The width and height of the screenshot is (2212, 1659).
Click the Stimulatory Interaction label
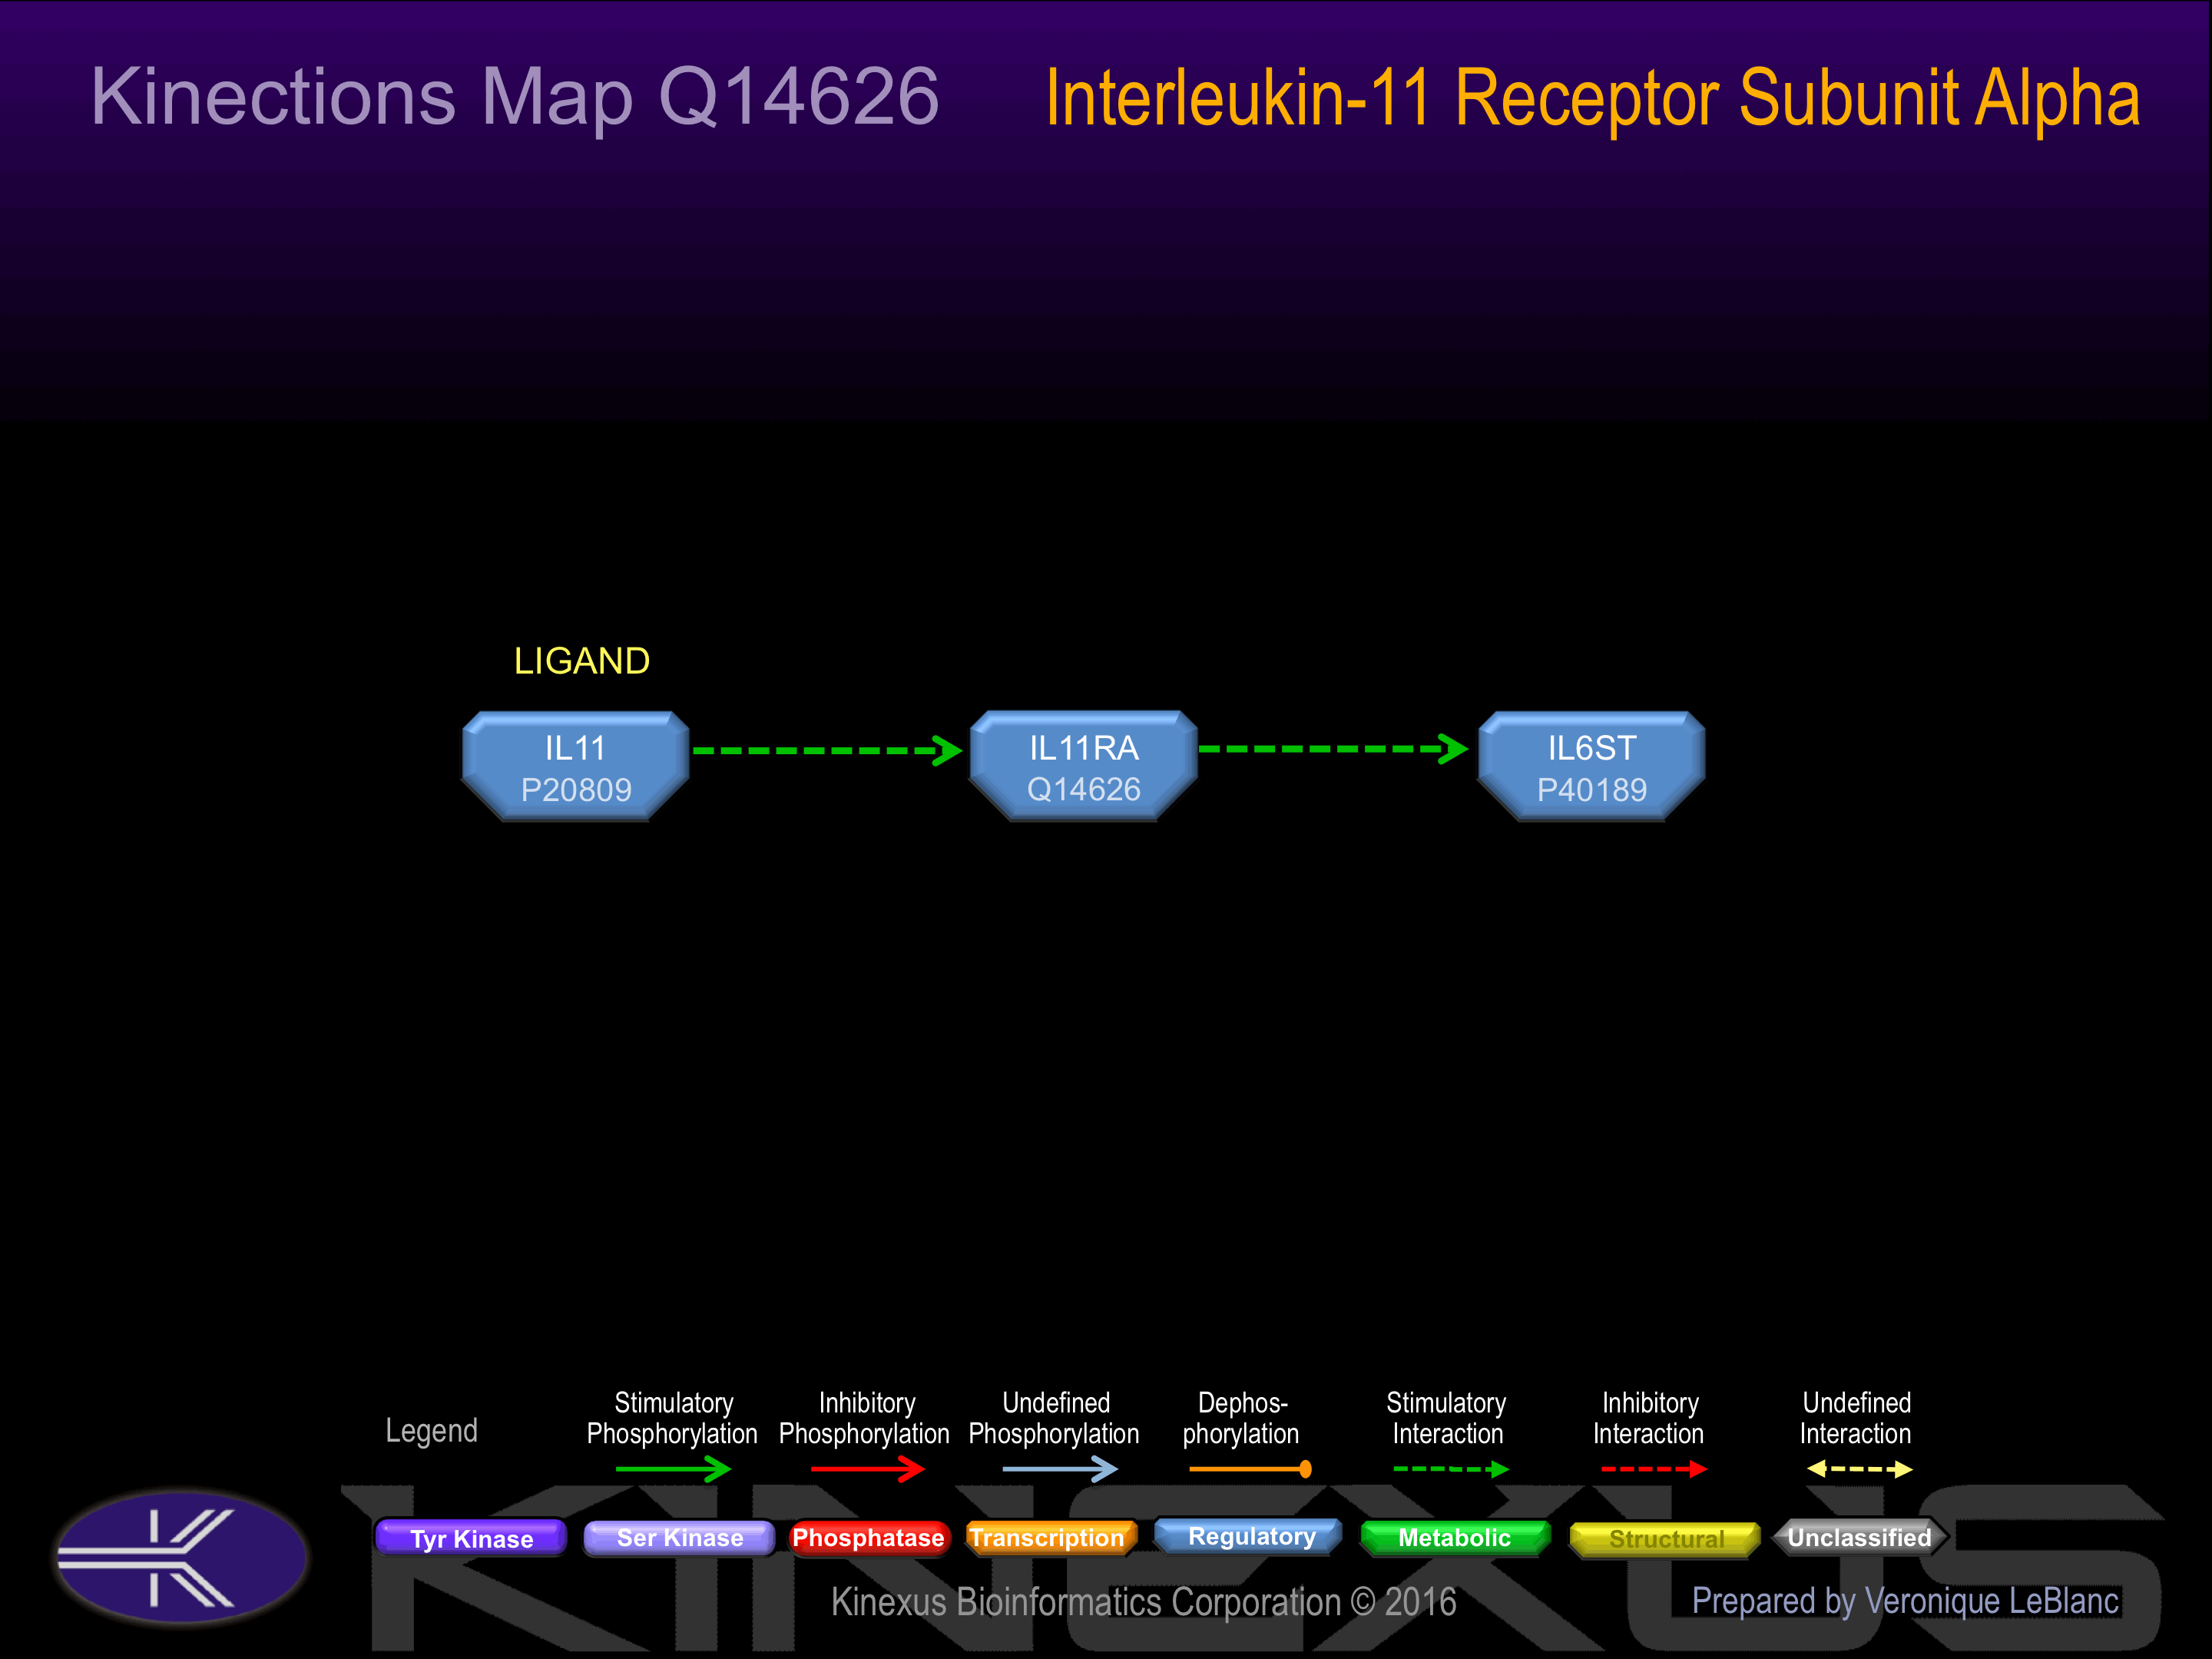(1446, 1418)
